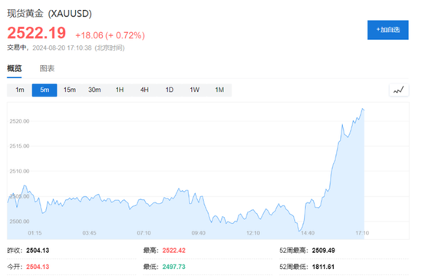The image size is (422, 279).
Task: Set chart to 1M interval
Action: [x=219, y=90]
